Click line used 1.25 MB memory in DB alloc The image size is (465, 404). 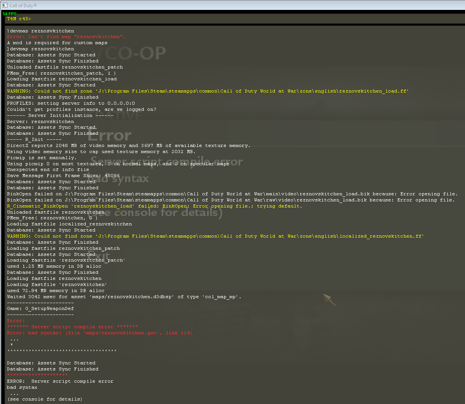[x=54, y=267]
